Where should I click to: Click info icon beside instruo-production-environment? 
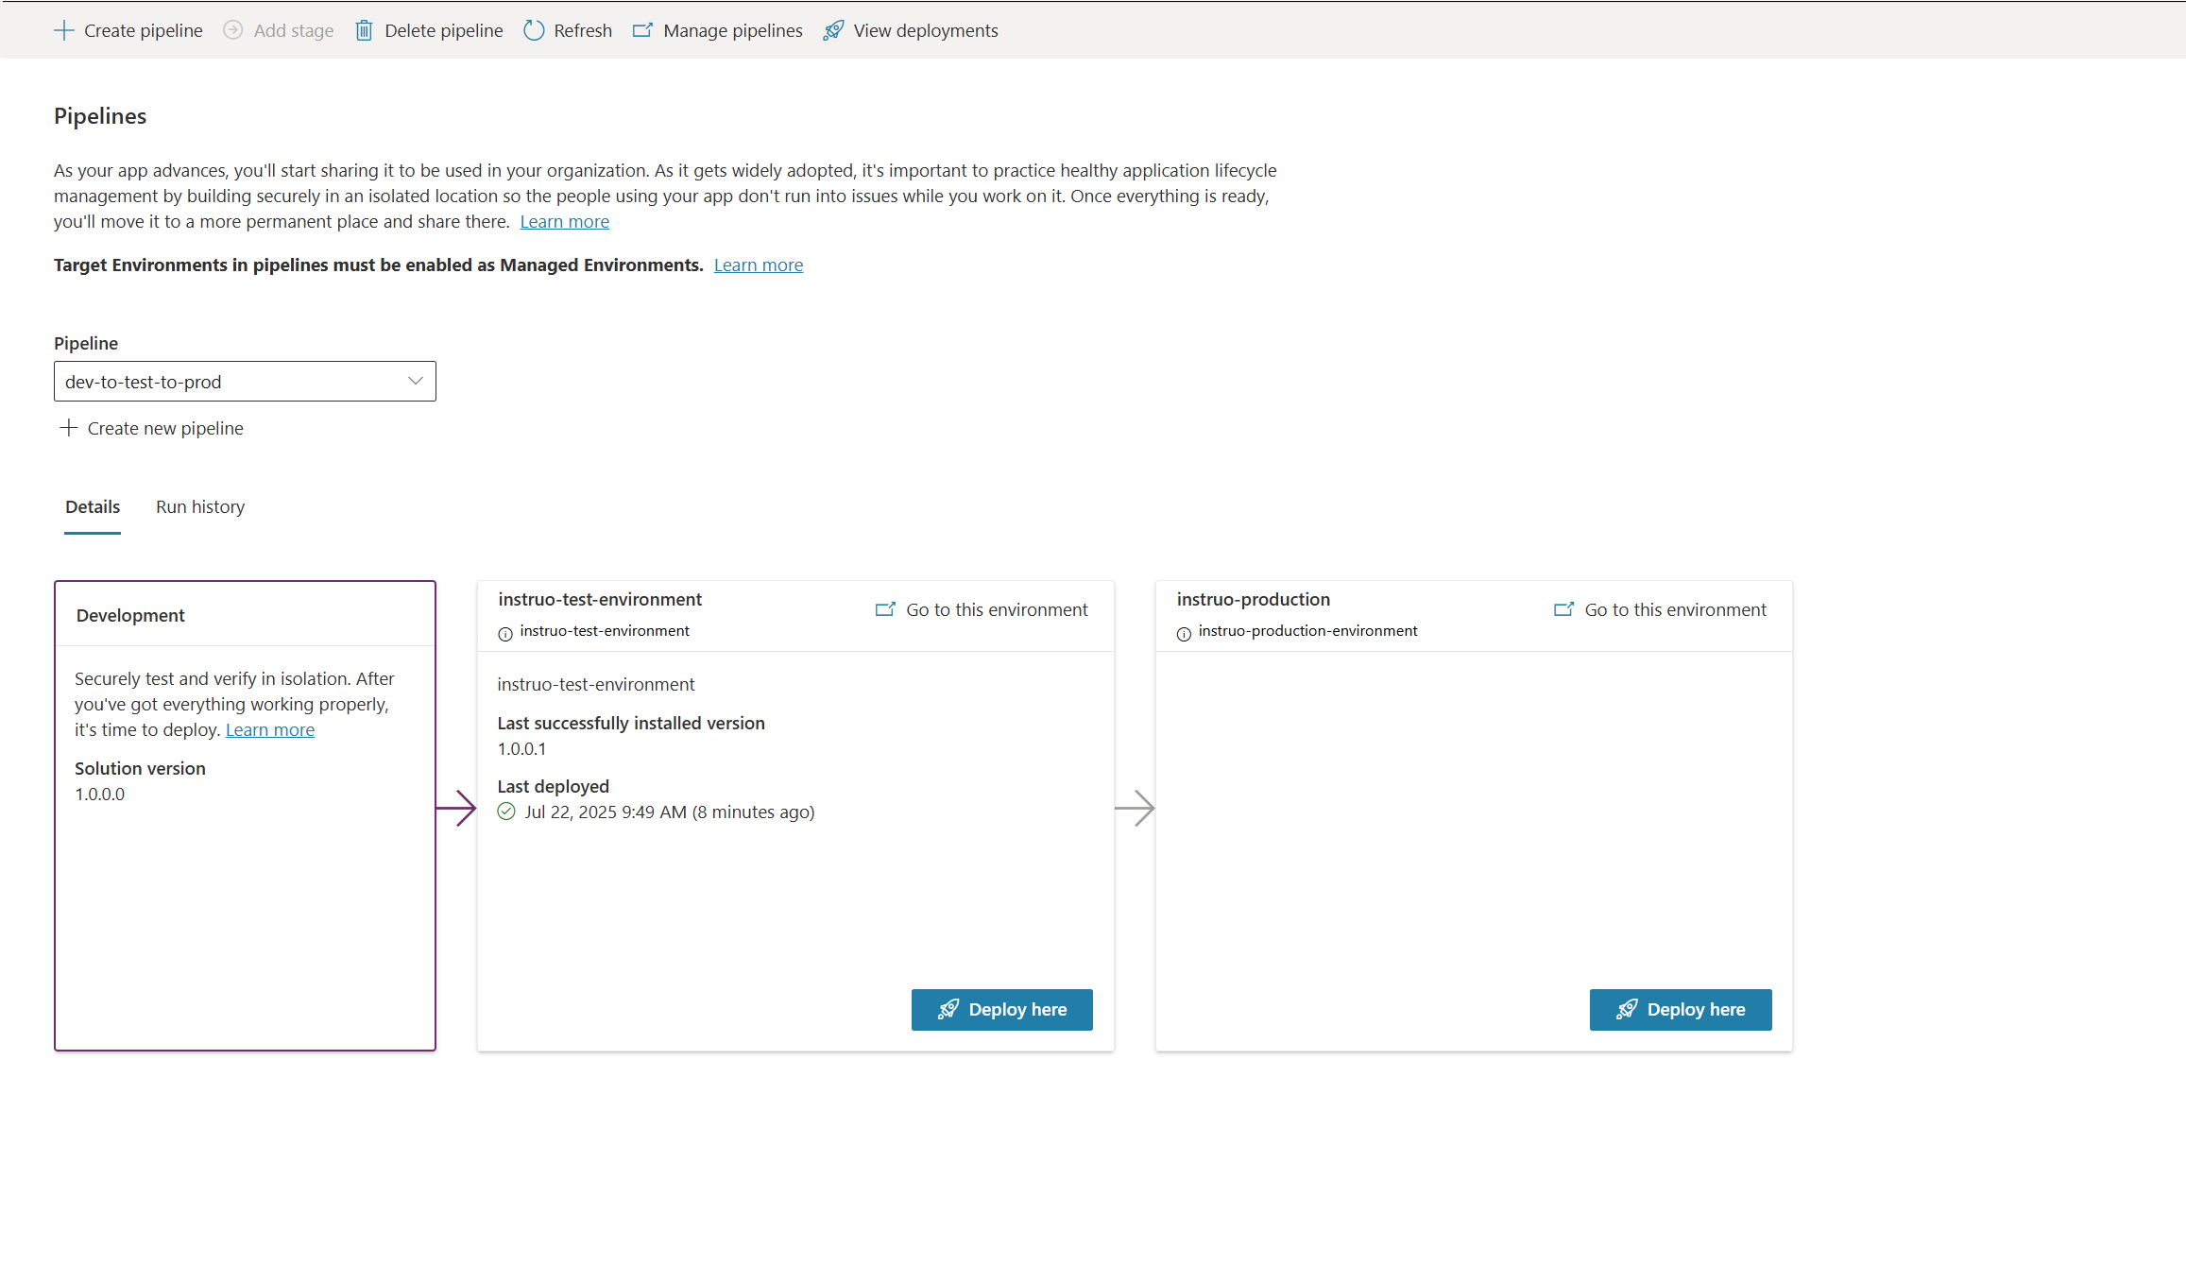click(1184, 634)
